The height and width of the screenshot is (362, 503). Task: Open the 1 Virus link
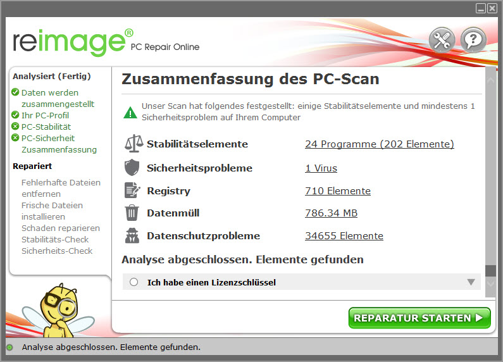[321, 168]
